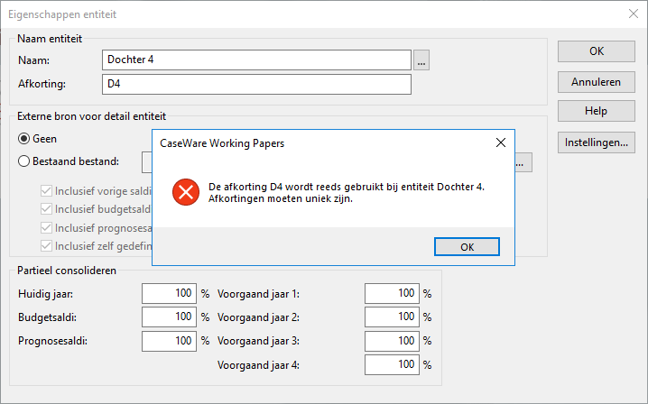Screen dimensions: 648x404
Task: Click the red error icon in the message
Action: click(x=186, y=192)
